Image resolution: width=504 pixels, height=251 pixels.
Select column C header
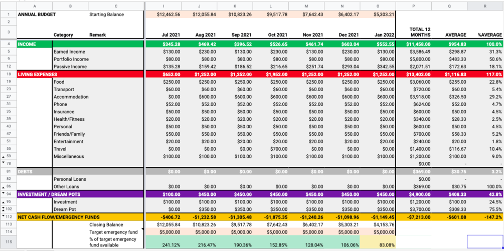point(116,6)
